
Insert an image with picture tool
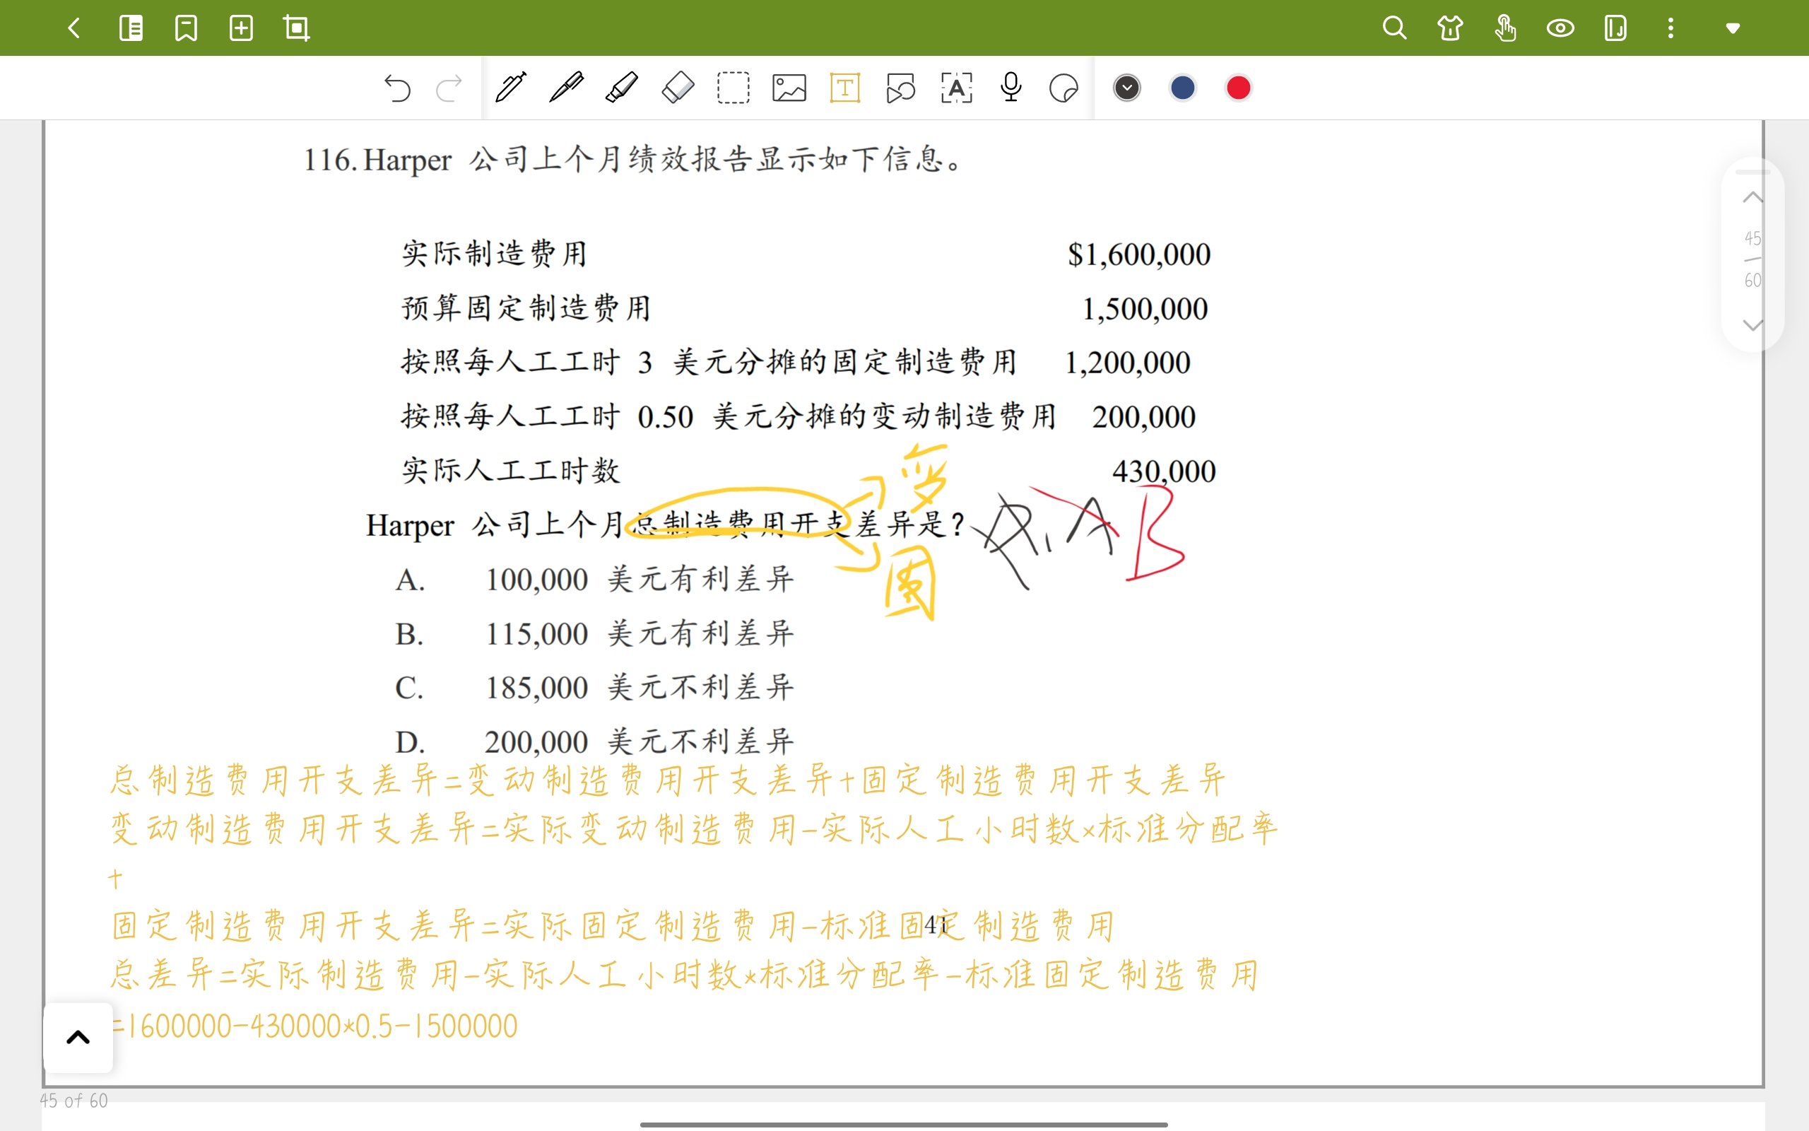point(789,88)
